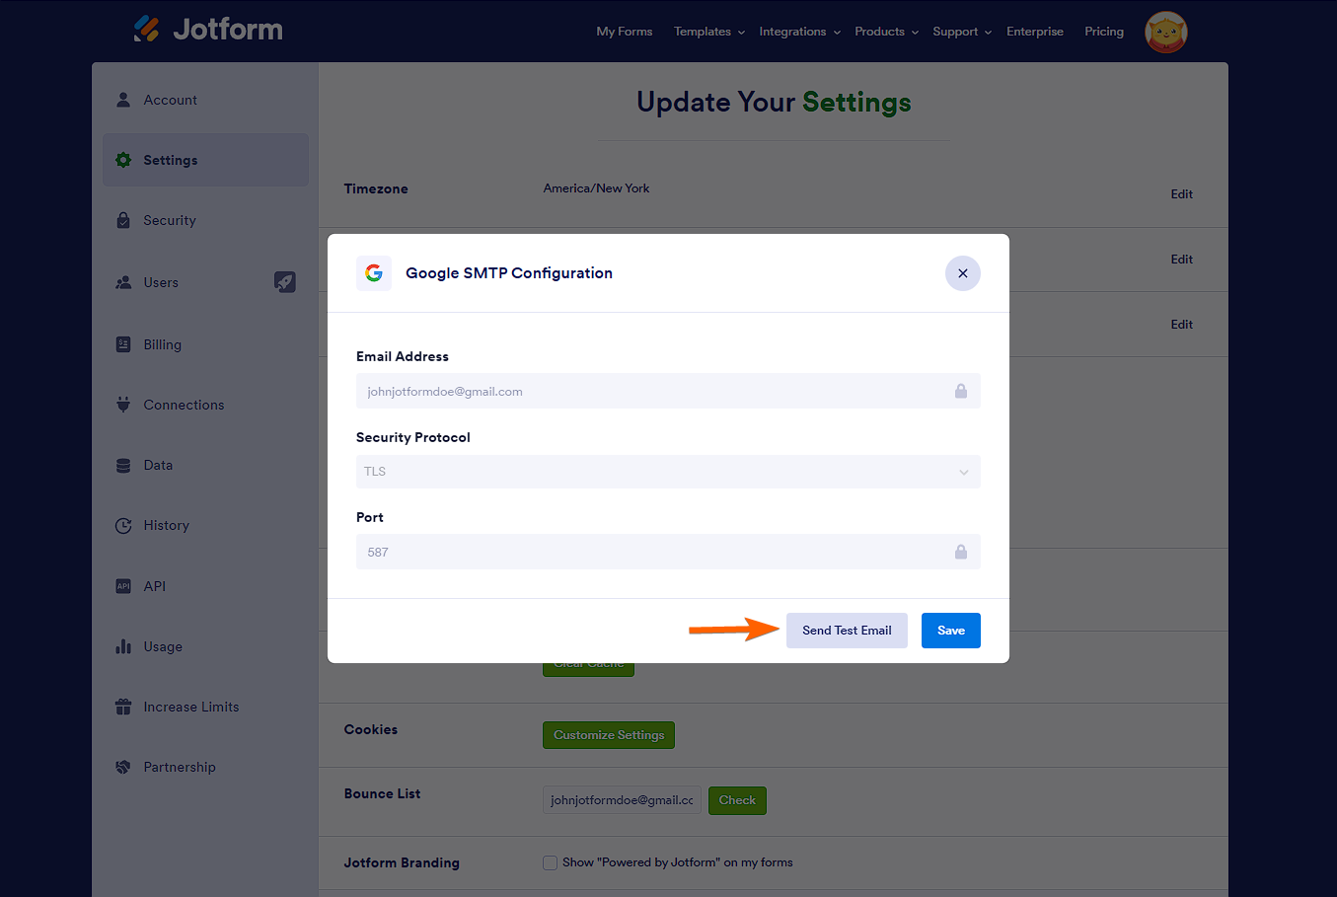
Task: Open the Integrations dropdown menu
Action: point(799,32)
